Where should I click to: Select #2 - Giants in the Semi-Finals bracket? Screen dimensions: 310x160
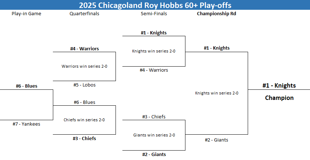click(154, 155)
